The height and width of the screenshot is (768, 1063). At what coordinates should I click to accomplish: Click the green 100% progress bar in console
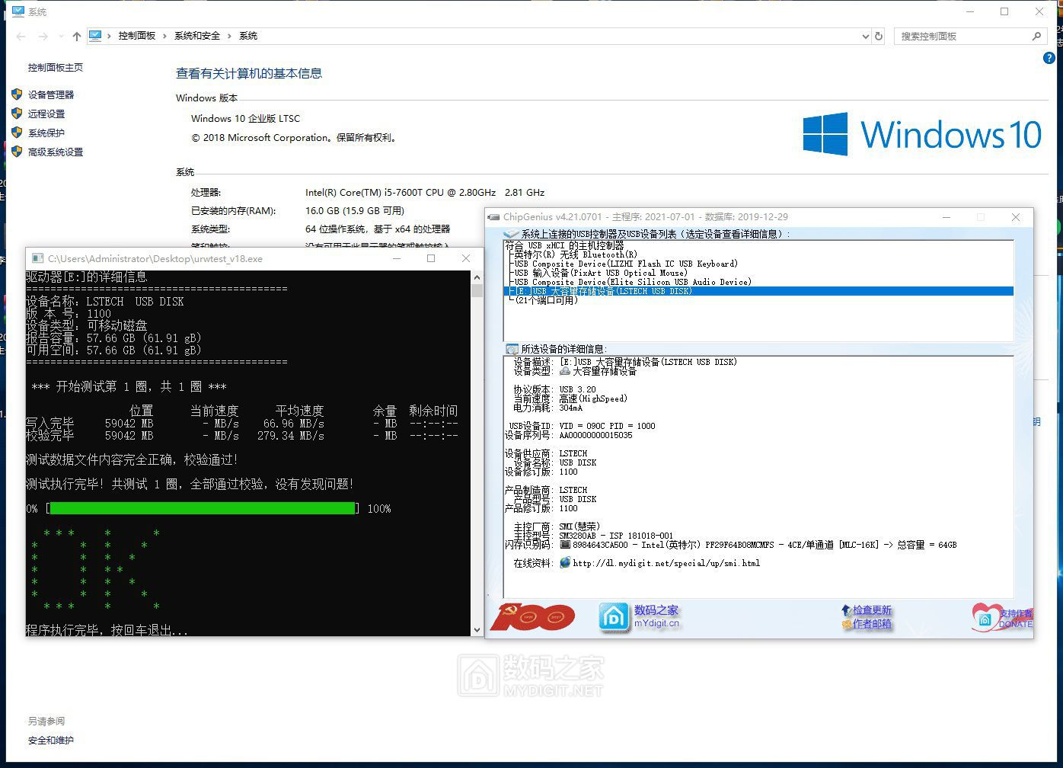(203, 508)
